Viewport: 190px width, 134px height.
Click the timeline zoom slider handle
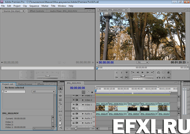pos(76,129)
